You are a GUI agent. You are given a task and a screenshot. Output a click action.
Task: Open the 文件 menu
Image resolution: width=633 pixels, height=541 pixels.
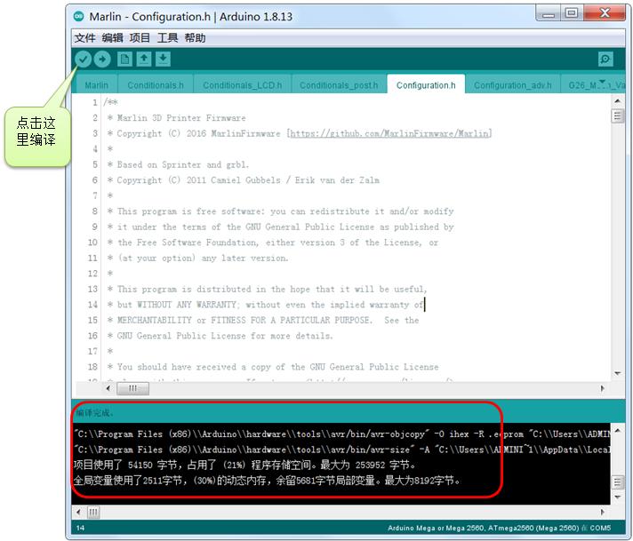pos(84,38)
